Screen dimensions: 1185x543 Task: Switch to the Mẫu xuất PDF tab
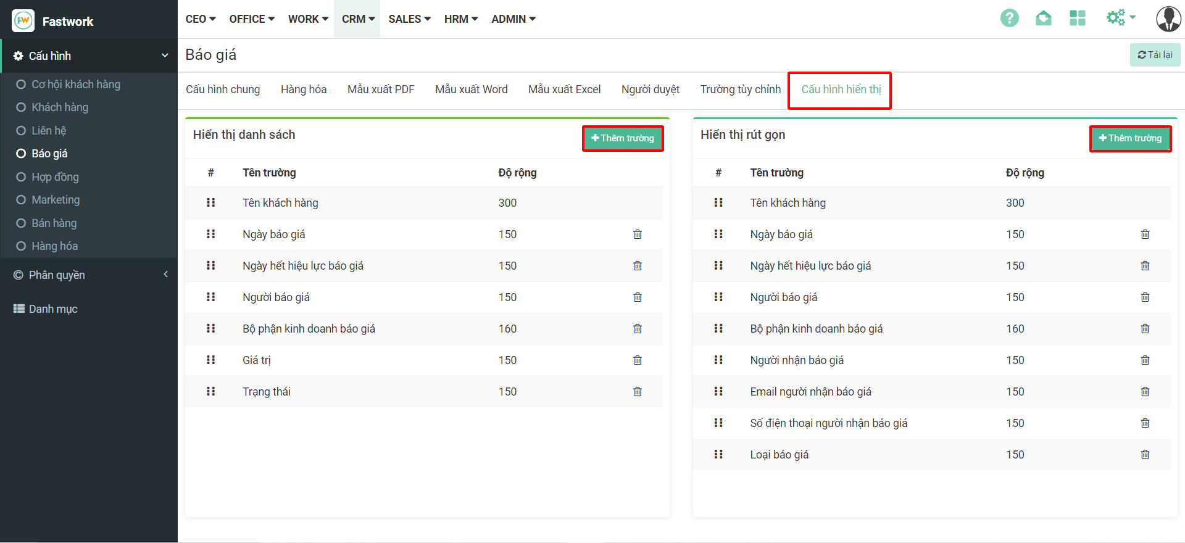click(381, 89)
